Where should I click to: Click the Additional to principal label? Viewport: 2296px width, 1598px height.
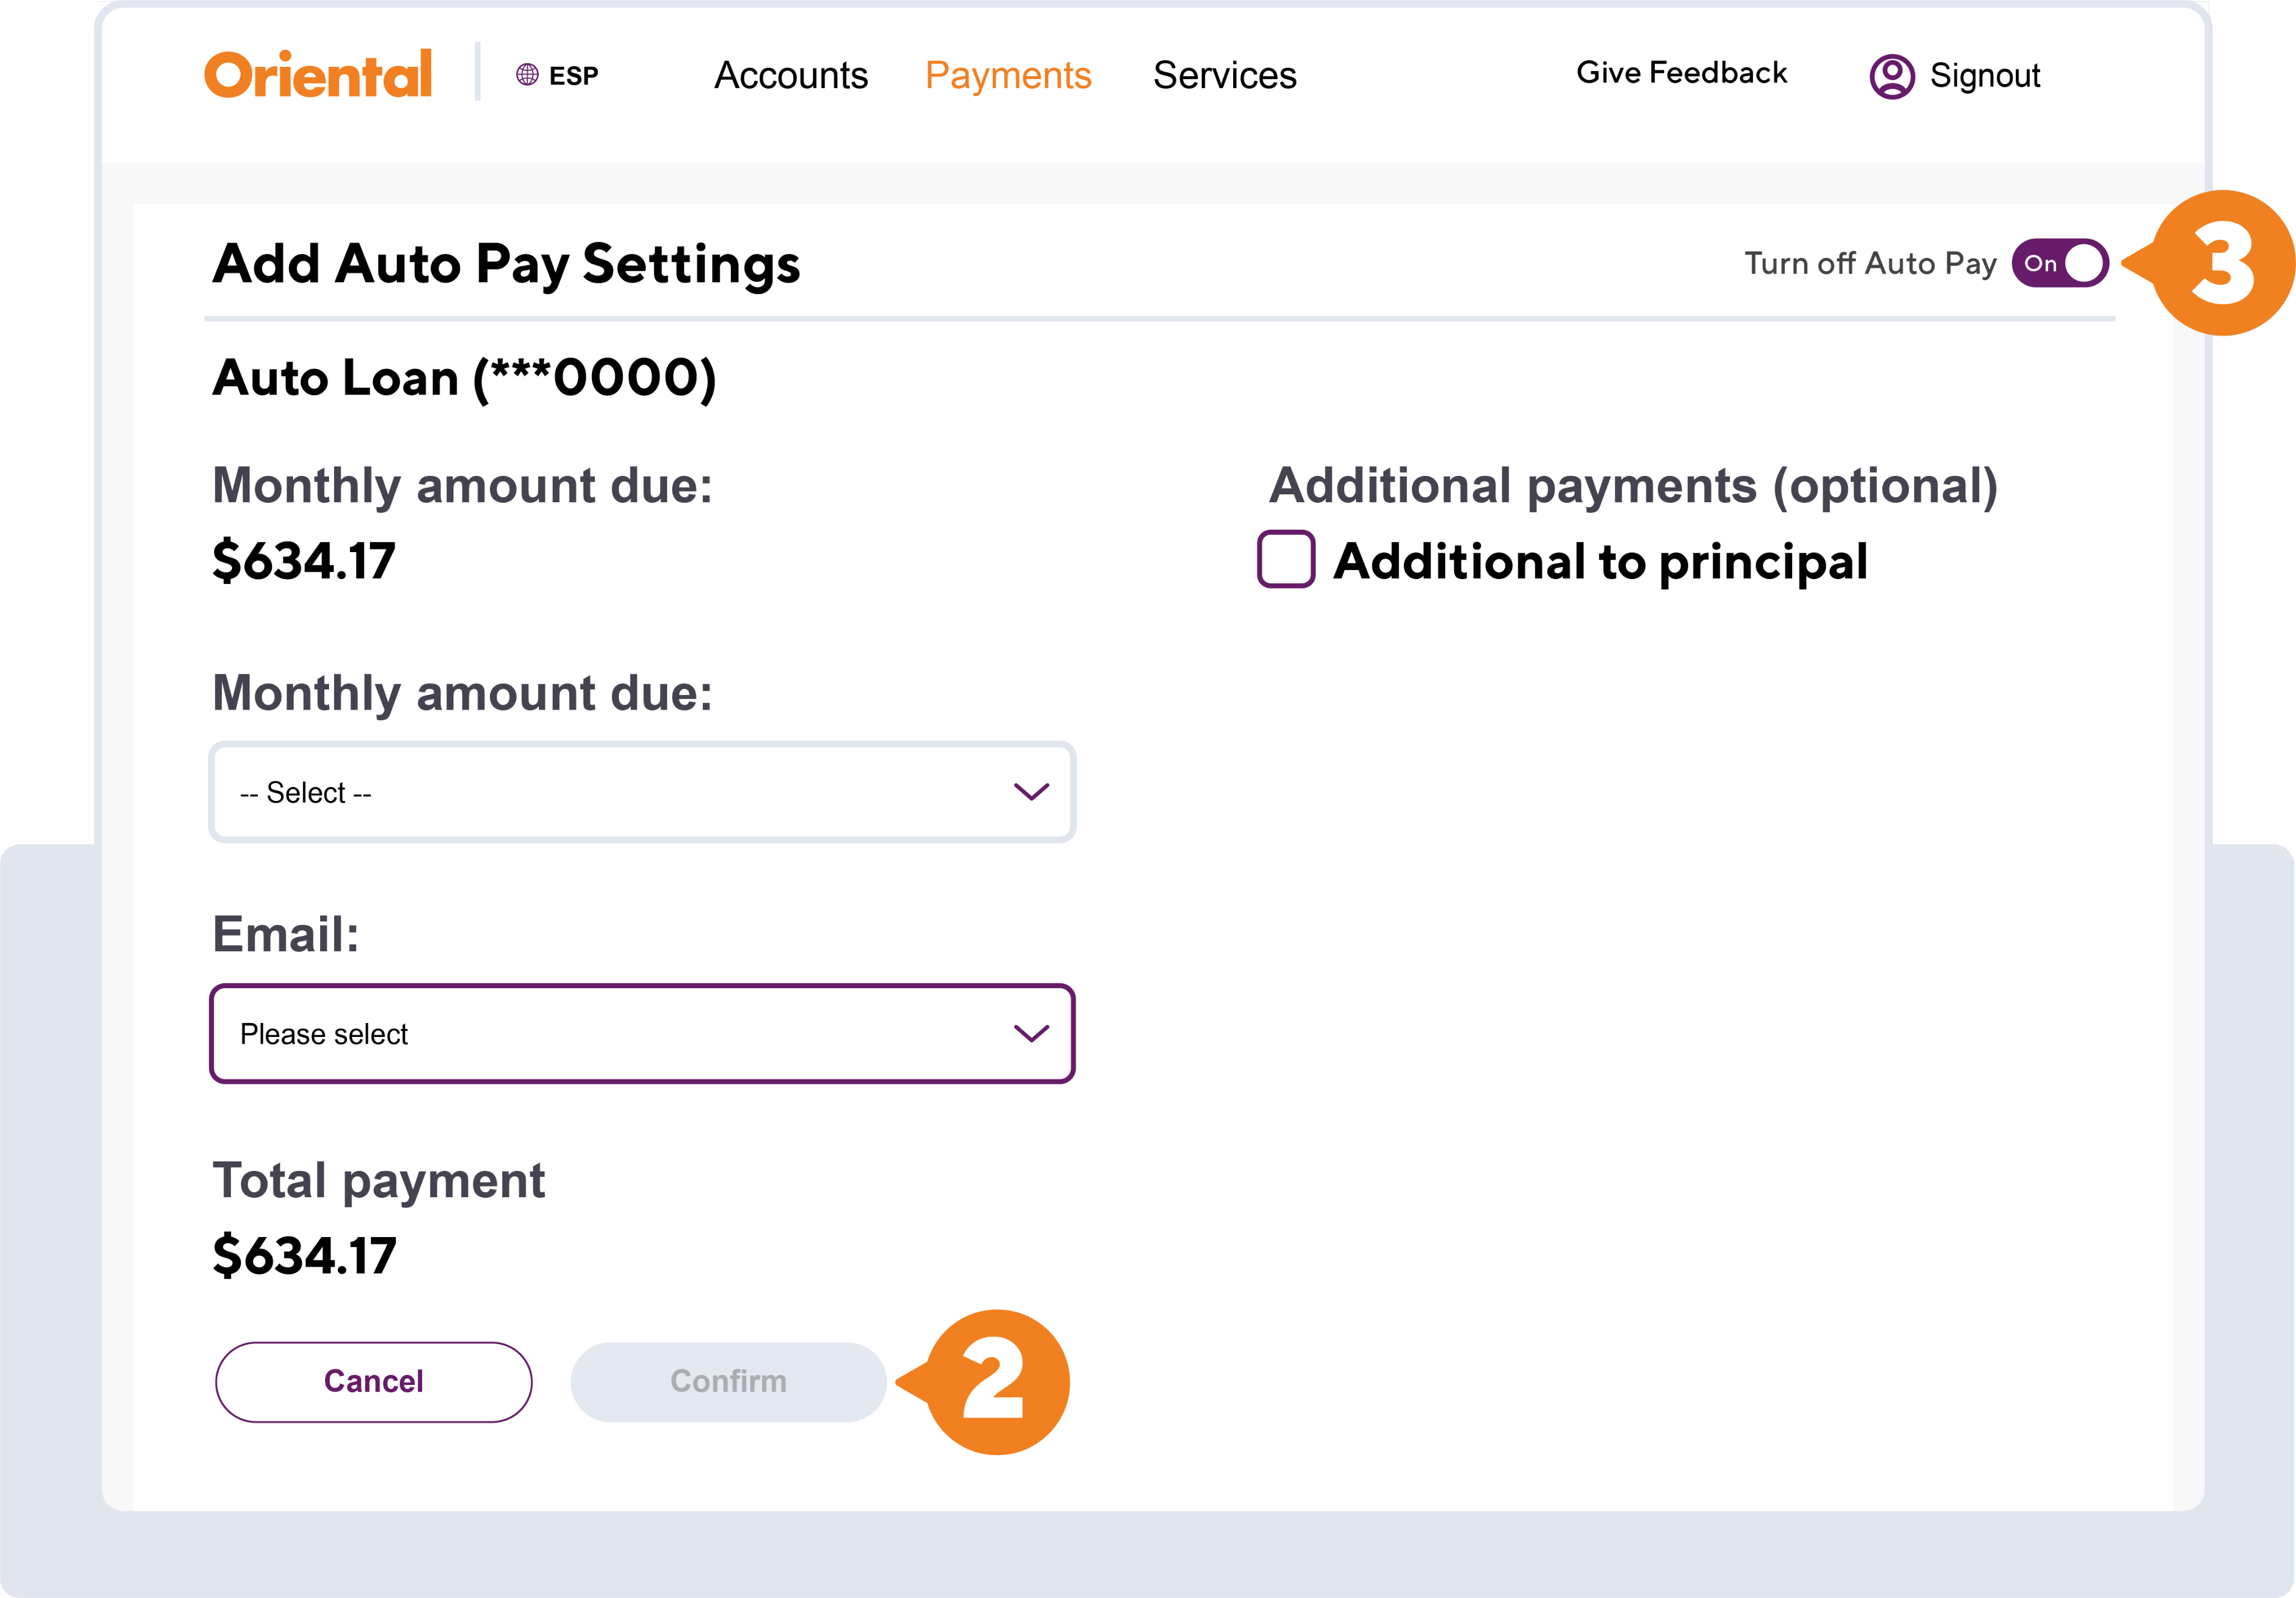point(1600,561)
